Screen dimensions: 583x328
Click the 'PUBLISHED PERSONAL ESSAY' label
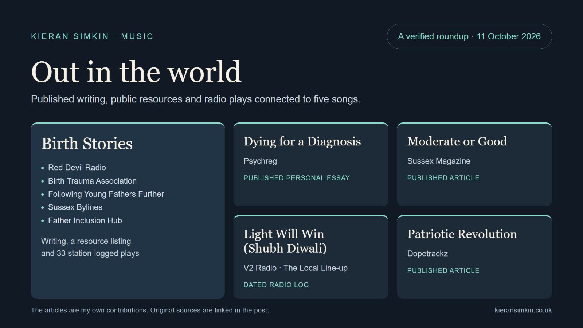coord(297,178)
